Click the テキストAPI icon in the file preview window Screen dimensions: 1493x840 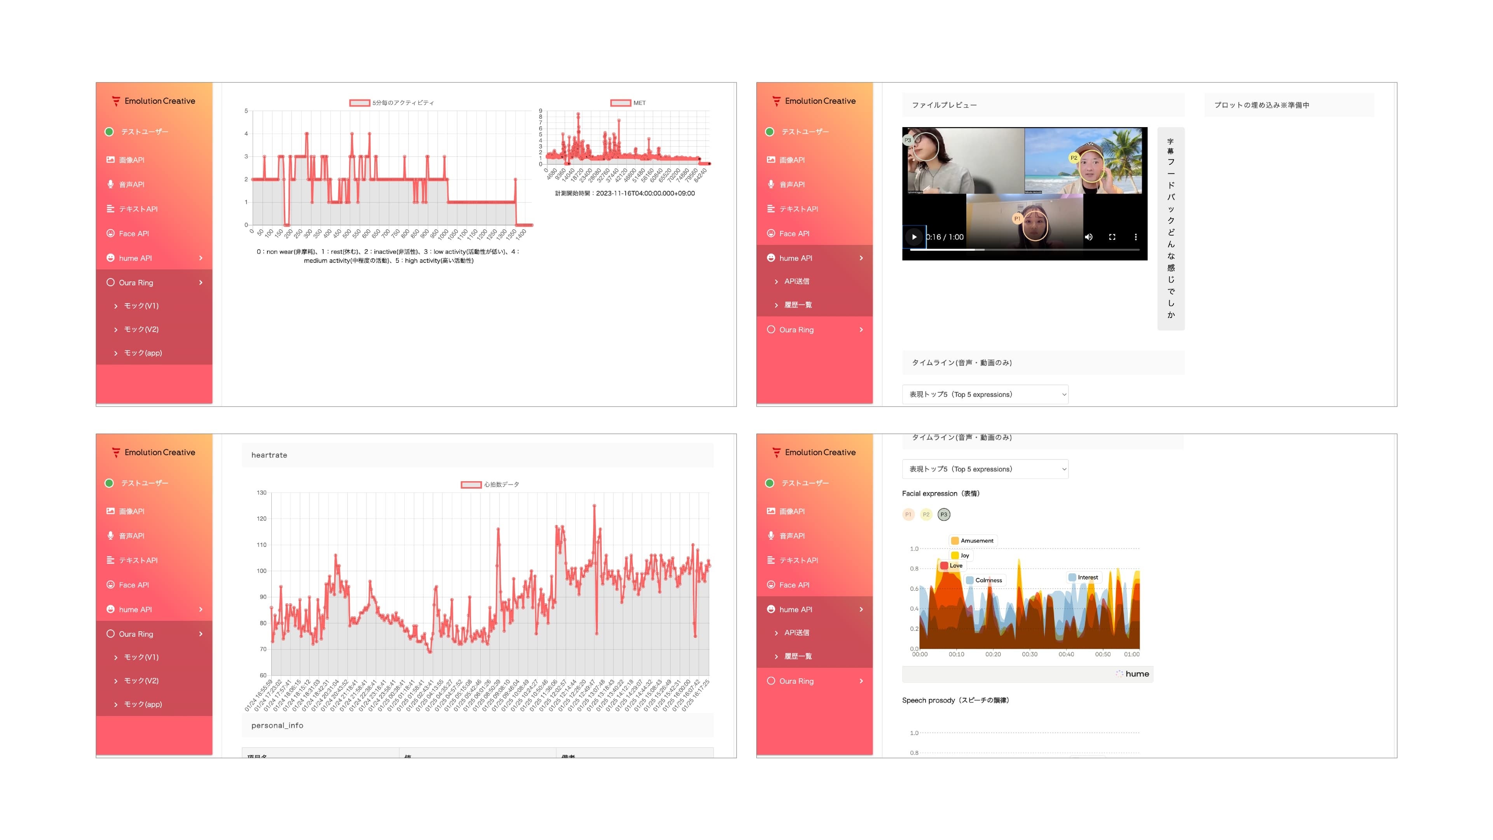coord(771,209)
